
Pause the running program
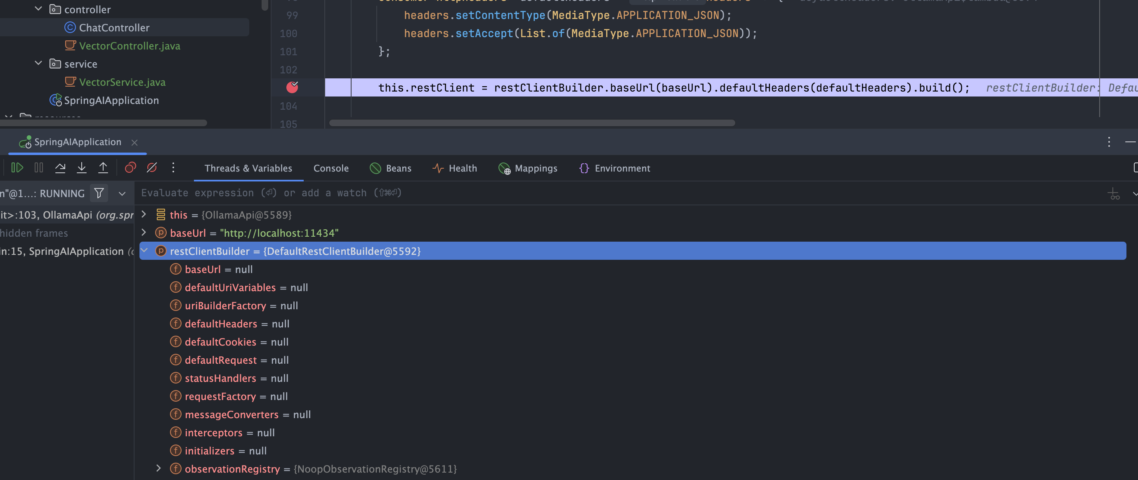(39, 168)
